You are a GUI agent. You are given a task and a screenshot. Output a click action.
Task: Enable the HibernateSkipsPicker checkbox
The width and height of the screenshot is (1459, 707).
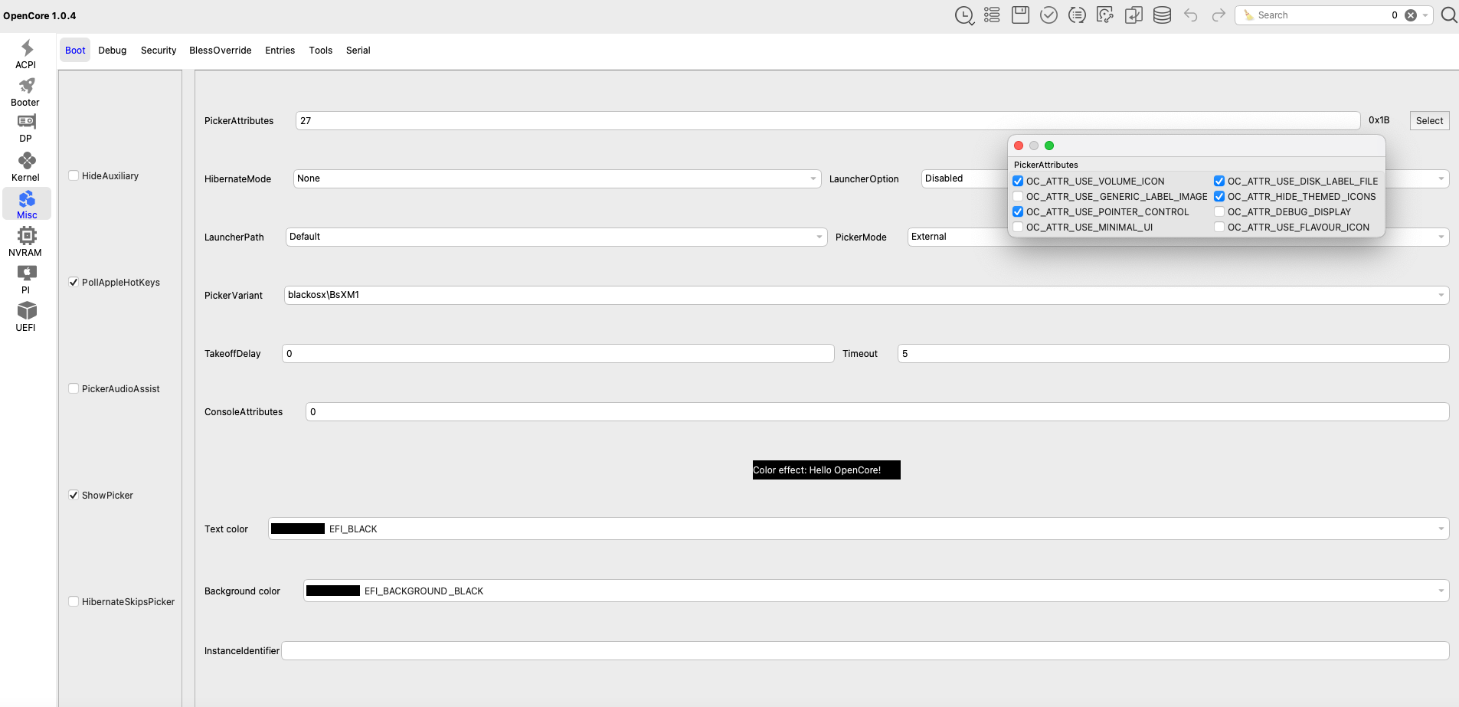74,601
